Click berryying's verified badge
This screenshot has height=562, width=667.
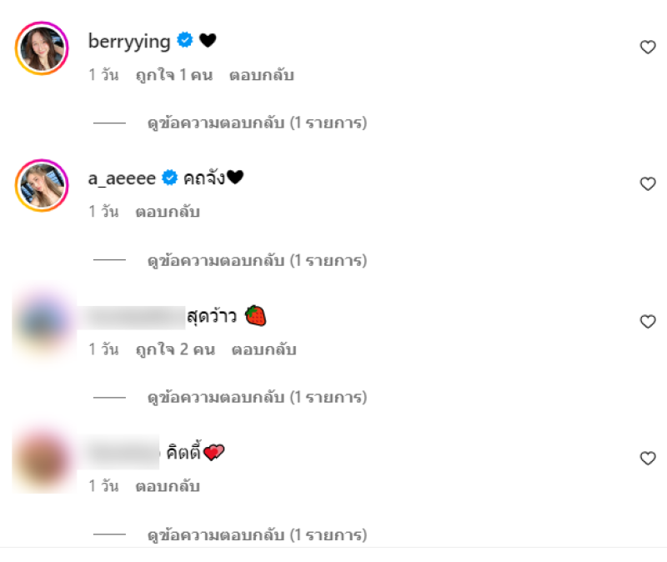(x=184, y=40)
